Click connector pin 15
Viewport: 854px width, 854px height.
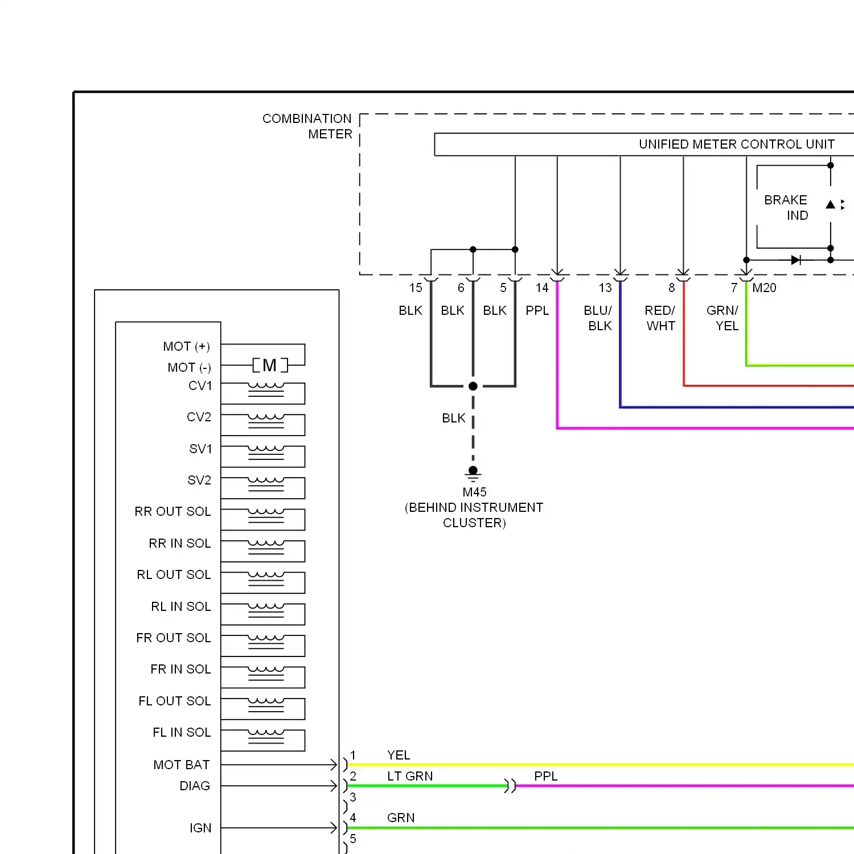coord(416,288)
